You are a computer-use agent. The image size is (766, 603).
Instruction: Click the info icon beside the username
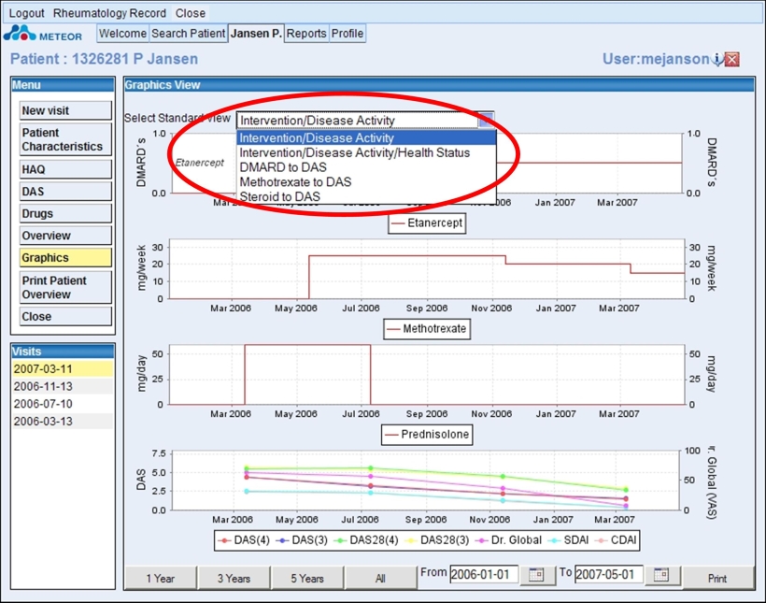pos(717,59)
